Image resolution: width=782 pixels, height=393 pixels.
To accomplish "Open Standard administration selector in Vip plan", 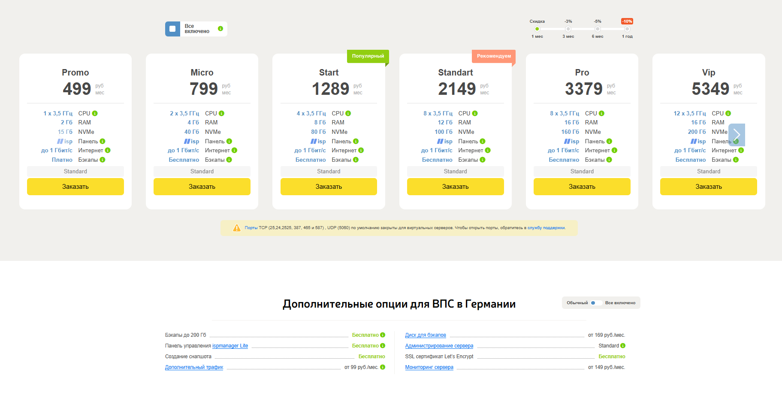I will 708,171.
